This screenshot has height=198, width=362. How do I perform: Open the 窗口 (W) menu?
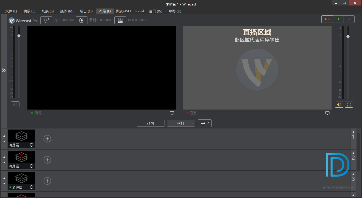click(155, 11)
